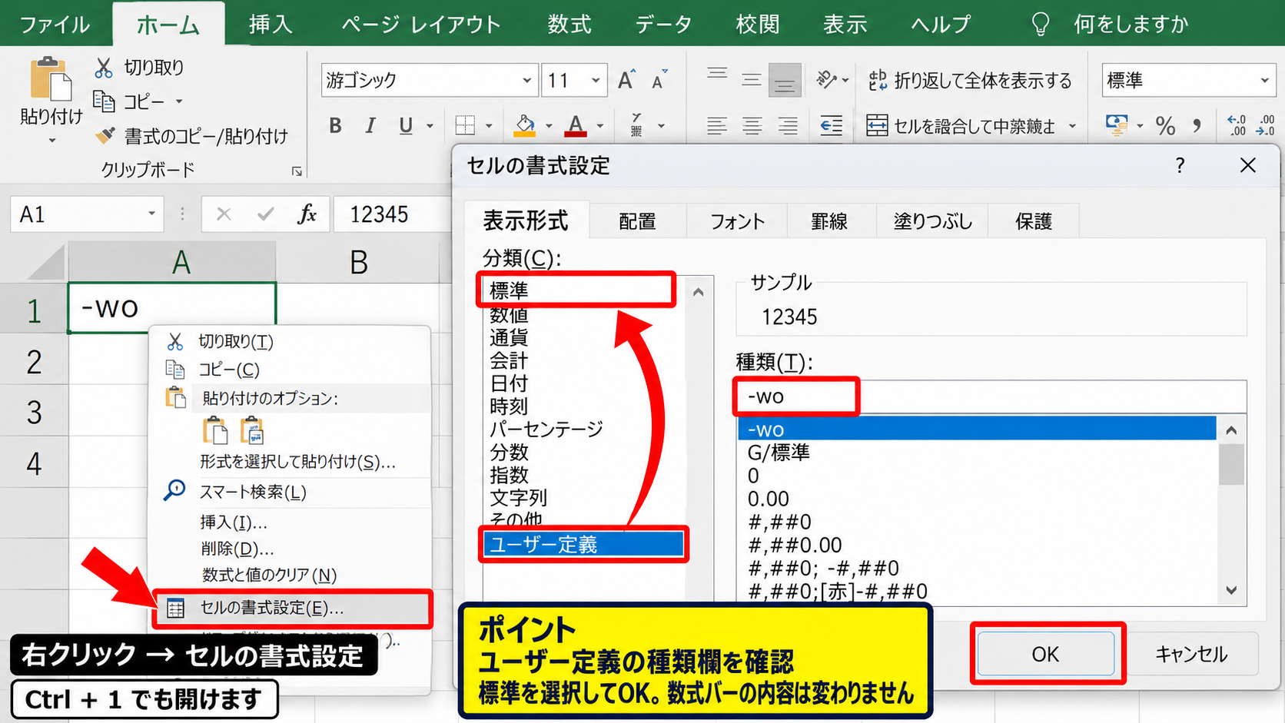
Task: Choose second paste option icon in context menu
Action: click(251, 430)
